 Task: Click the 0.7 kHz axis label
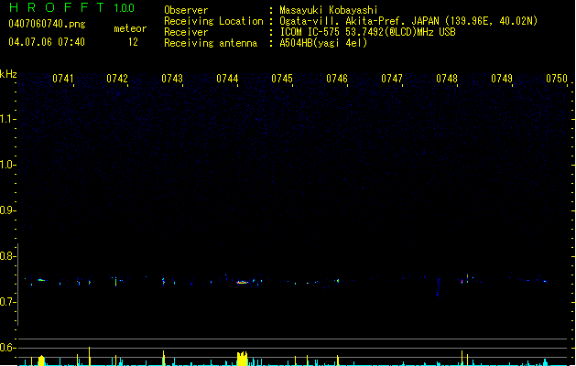coord(7,302)
